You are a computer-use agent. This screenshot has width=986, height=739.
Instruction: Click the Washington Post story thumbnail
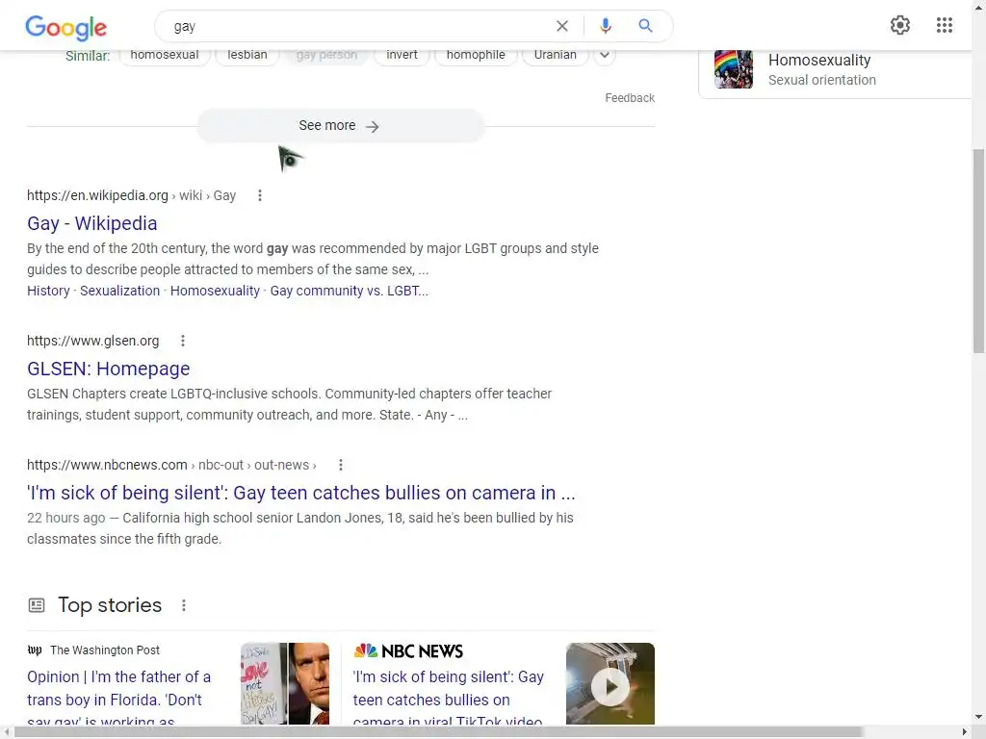(x=285, y=684)
